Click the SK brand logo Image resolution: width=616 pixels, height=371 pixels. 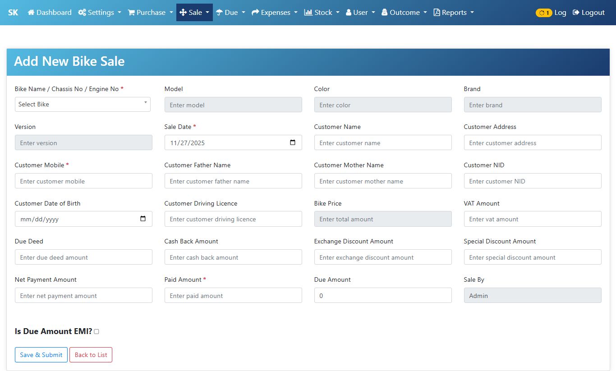(13, 13)
